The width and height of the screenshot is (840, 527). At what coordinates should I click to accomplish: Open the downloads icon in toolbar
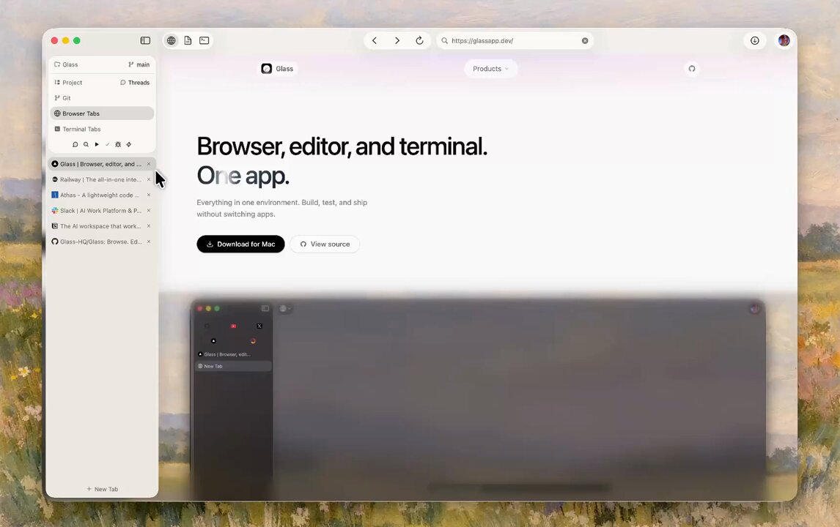click(755, 41)
